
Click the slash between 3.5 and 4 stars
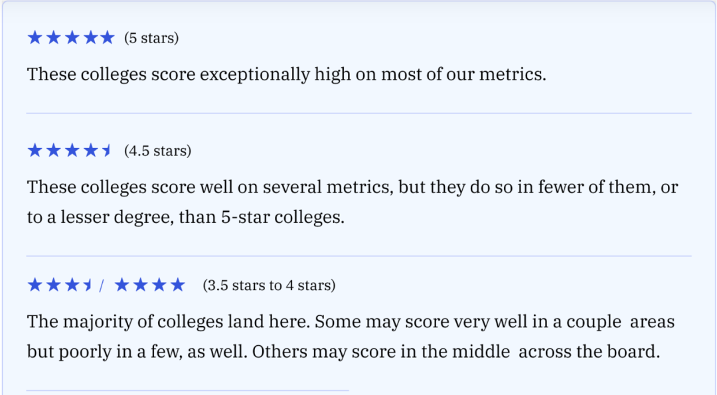[x=102, y=285]
